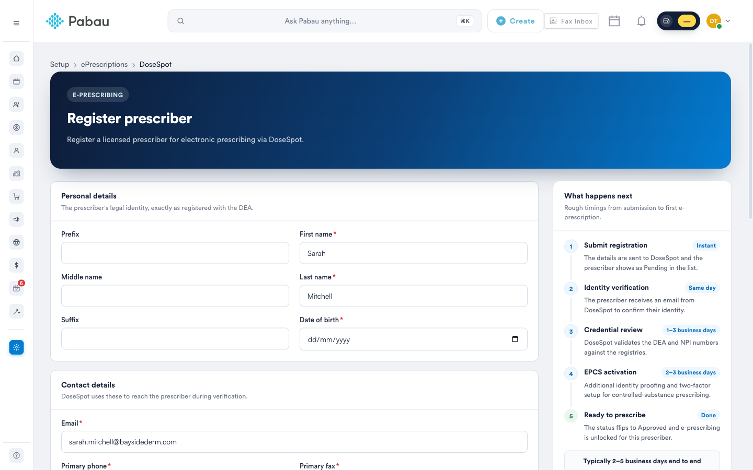Click the Create button

516,21
